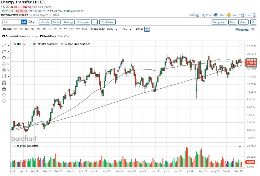Open Alerts bell notification
The width and height of the screenshot is (260, 176).
(x=225, y=15)
